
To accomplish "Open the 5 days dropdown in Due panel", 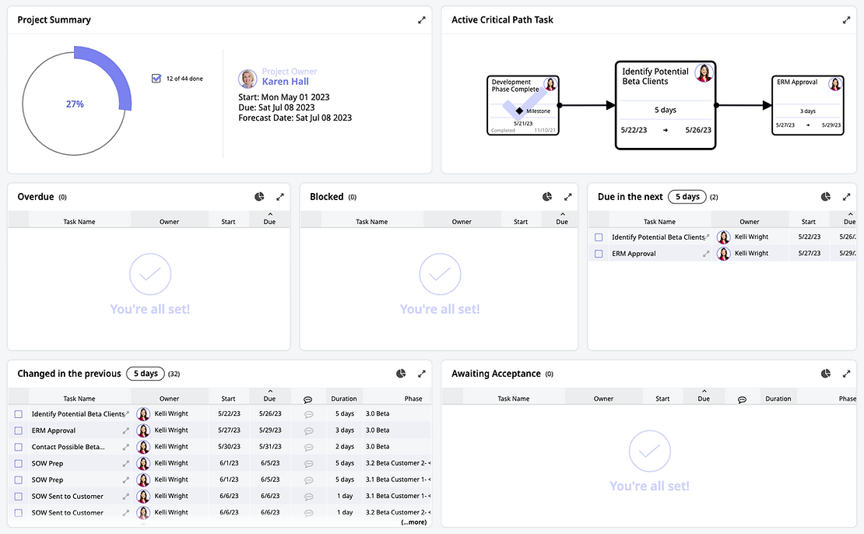I will (687, 196).
